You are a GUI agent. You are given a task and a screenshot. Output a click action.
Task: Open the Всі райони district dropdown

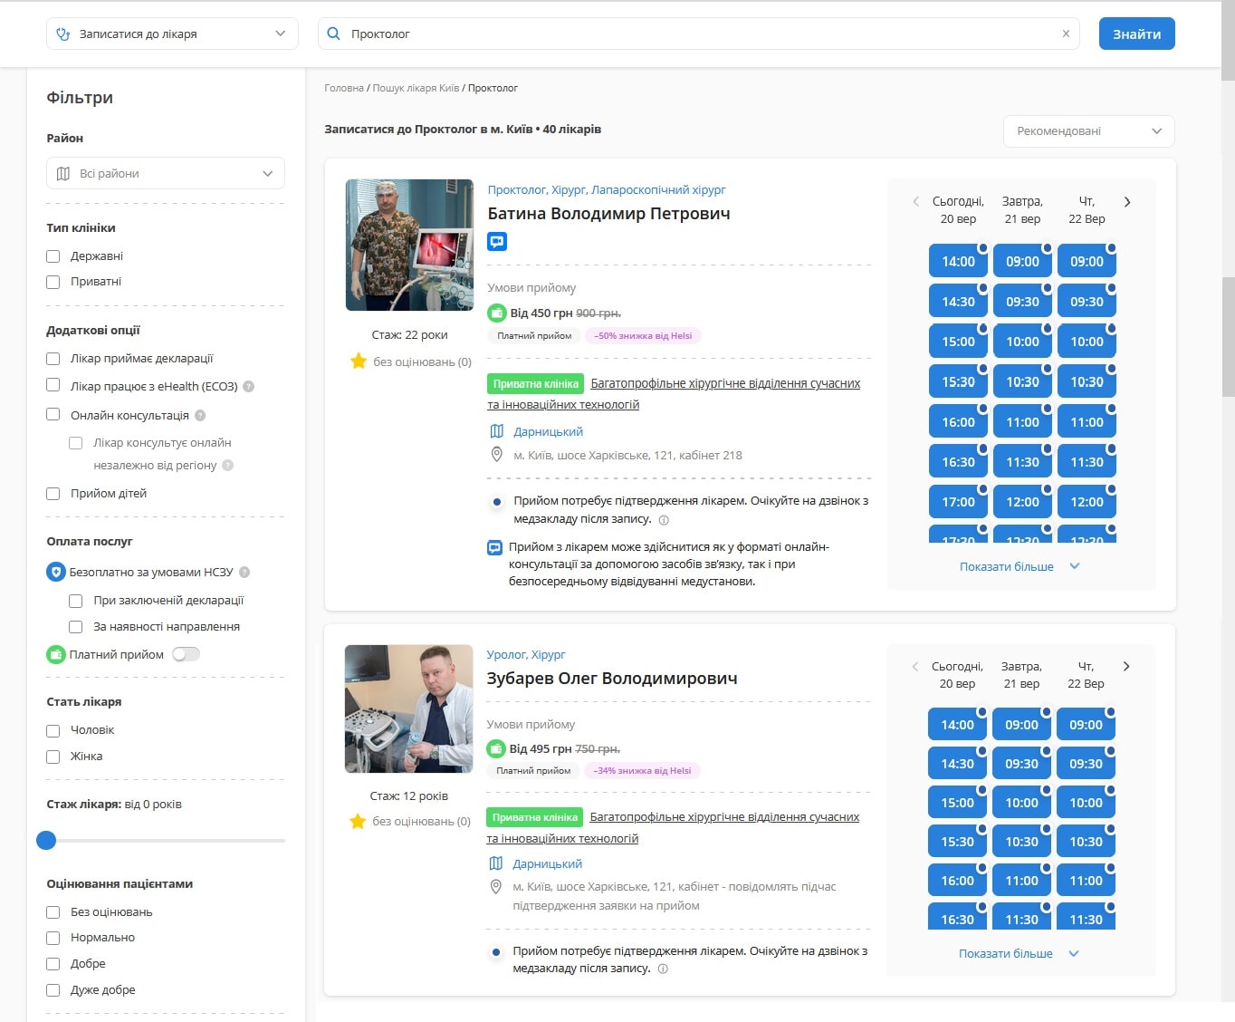(x=166, y=173)
